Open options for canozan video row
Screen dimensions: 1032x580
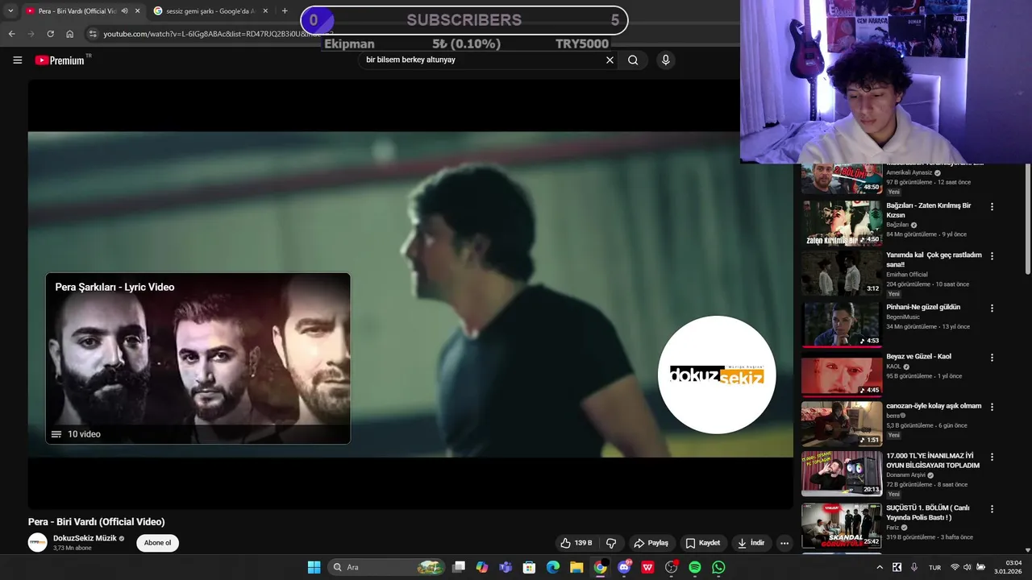992,407
